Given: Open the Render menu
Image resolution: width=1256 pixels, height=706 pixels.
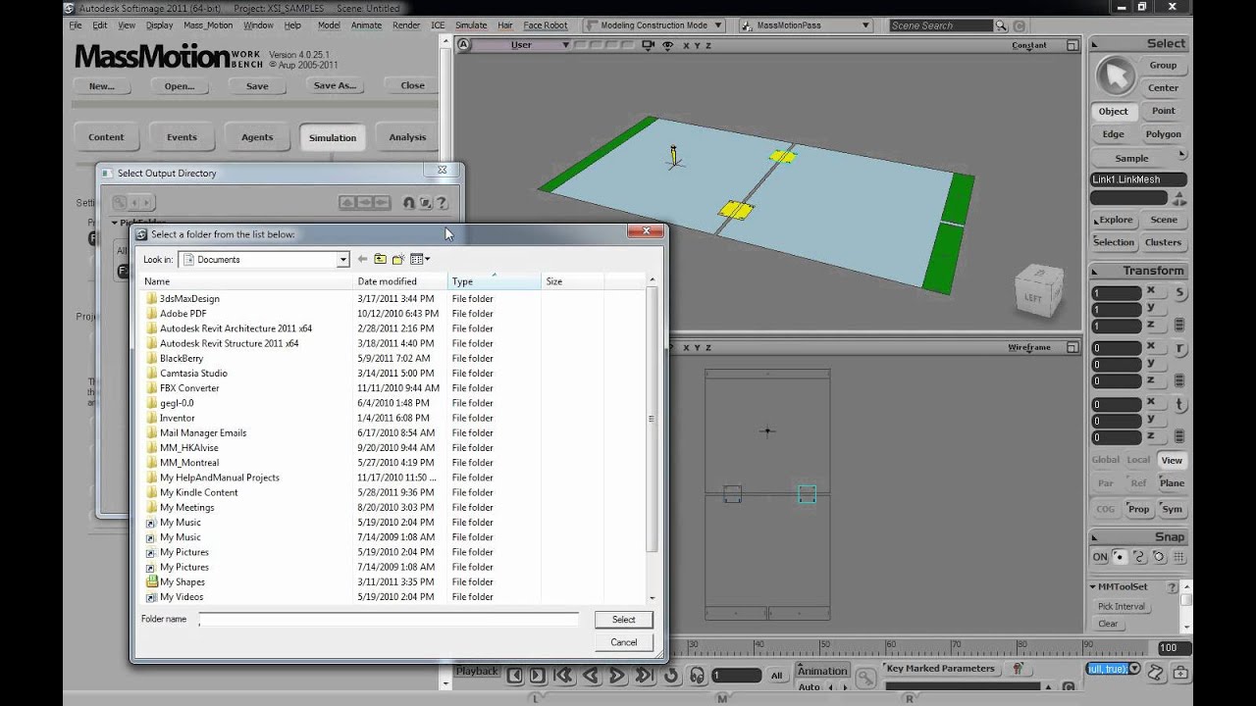Looking at the screenshot, I should coord(406,25).
